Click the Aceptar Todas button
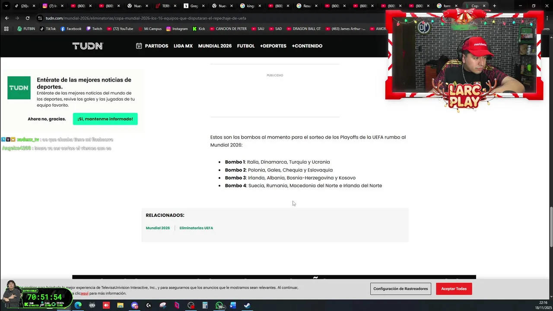The image size is (553, 311). (x=454, y=289)
